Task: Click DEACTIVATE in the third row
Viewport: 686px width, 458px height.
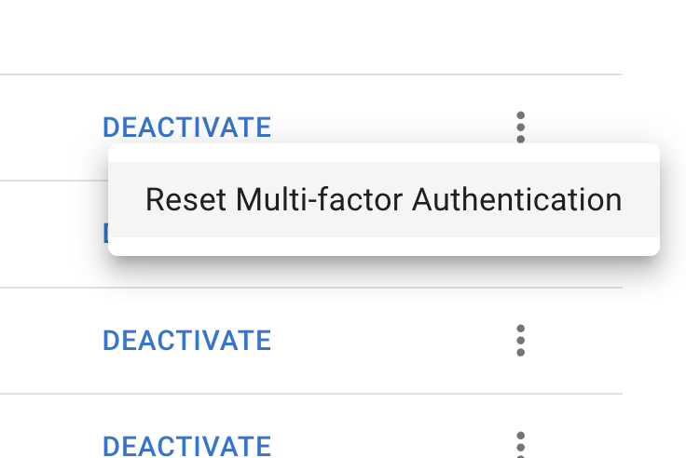Action: coord(186,341)
